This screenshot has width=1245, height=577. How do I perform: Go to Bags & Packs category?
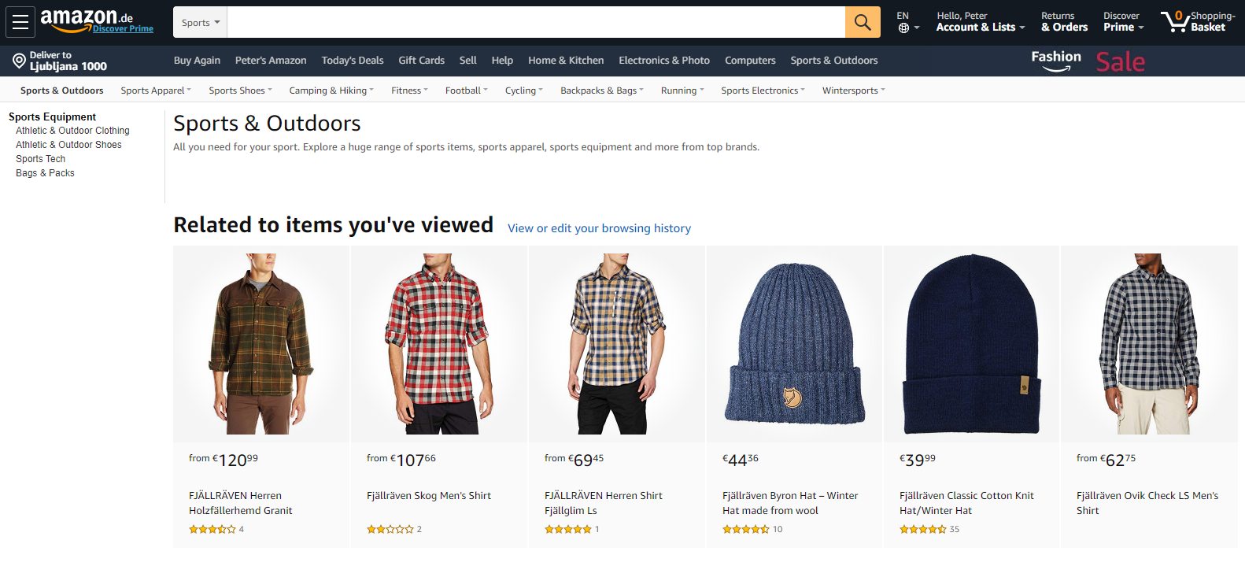[45, 173]
